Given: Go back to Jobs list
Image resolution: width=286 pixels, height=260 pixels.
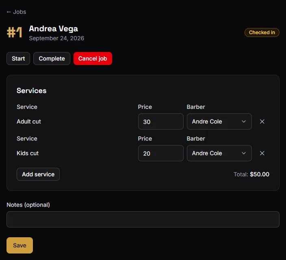Looking at the screenshot, I should point(16,12).
